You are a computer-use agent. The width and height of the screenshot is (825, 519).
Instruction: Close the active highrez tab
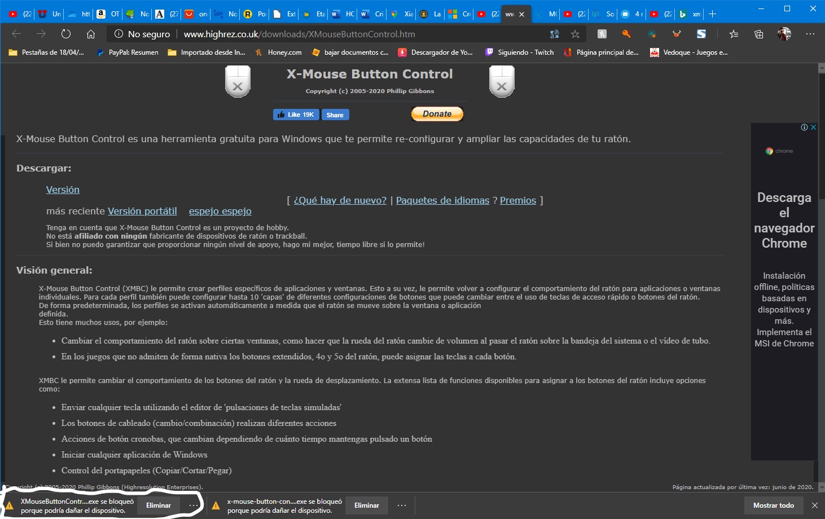tap(521, 14)
